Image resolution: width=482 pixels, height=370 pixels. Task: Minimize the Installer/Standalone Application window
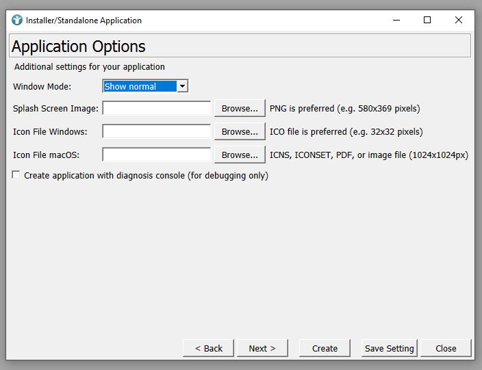pyautogui.click(x=396, y=21)
